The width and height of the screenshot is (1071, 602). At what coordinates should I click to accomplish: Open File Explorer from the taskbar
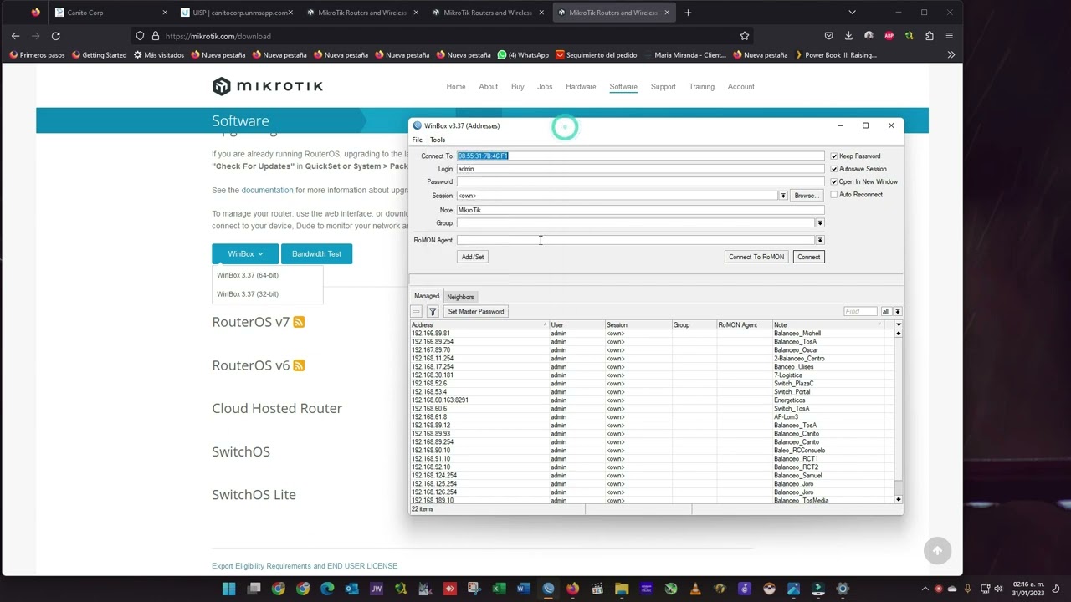point(621,589)
